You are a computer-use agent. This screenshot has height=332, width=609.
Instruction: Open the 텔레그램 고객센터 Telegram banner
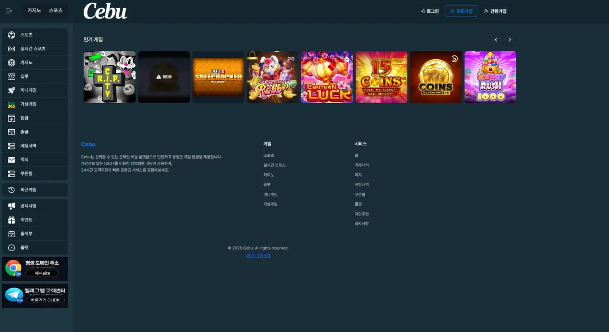tap(35, 296)
